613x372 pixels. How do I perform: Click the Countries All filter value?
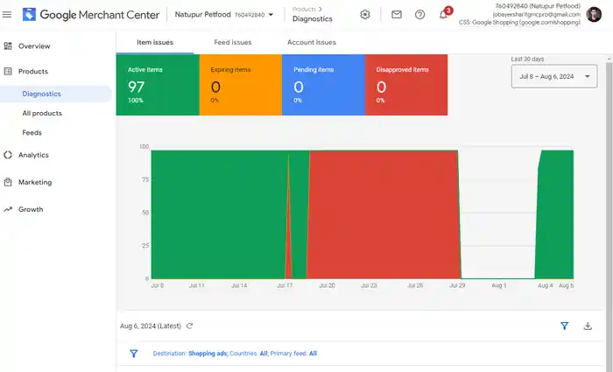(264, 354)
